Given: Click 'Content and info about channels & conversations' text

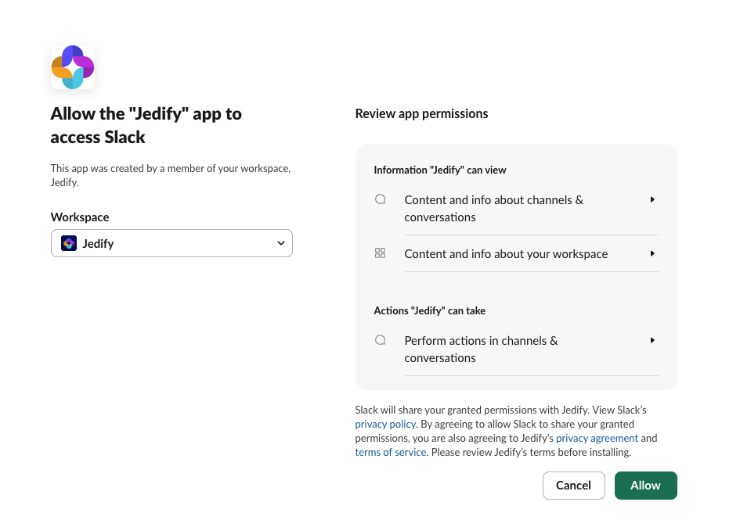Looking at the screenshot, I should (493, 208).
